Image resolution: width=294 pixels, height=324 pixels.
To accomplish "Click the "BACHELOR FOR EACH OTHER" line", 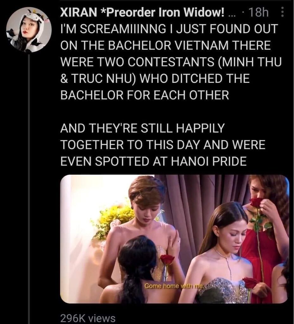I will [x=145, y=95].
